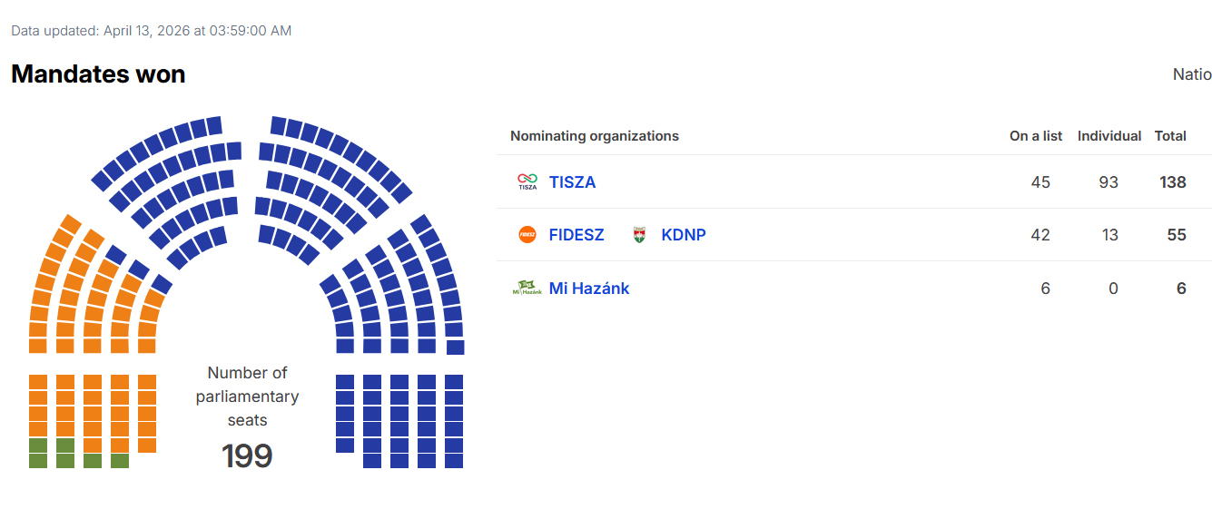
Task: Click the TISZA party logo
Action: tap(527, 182)
